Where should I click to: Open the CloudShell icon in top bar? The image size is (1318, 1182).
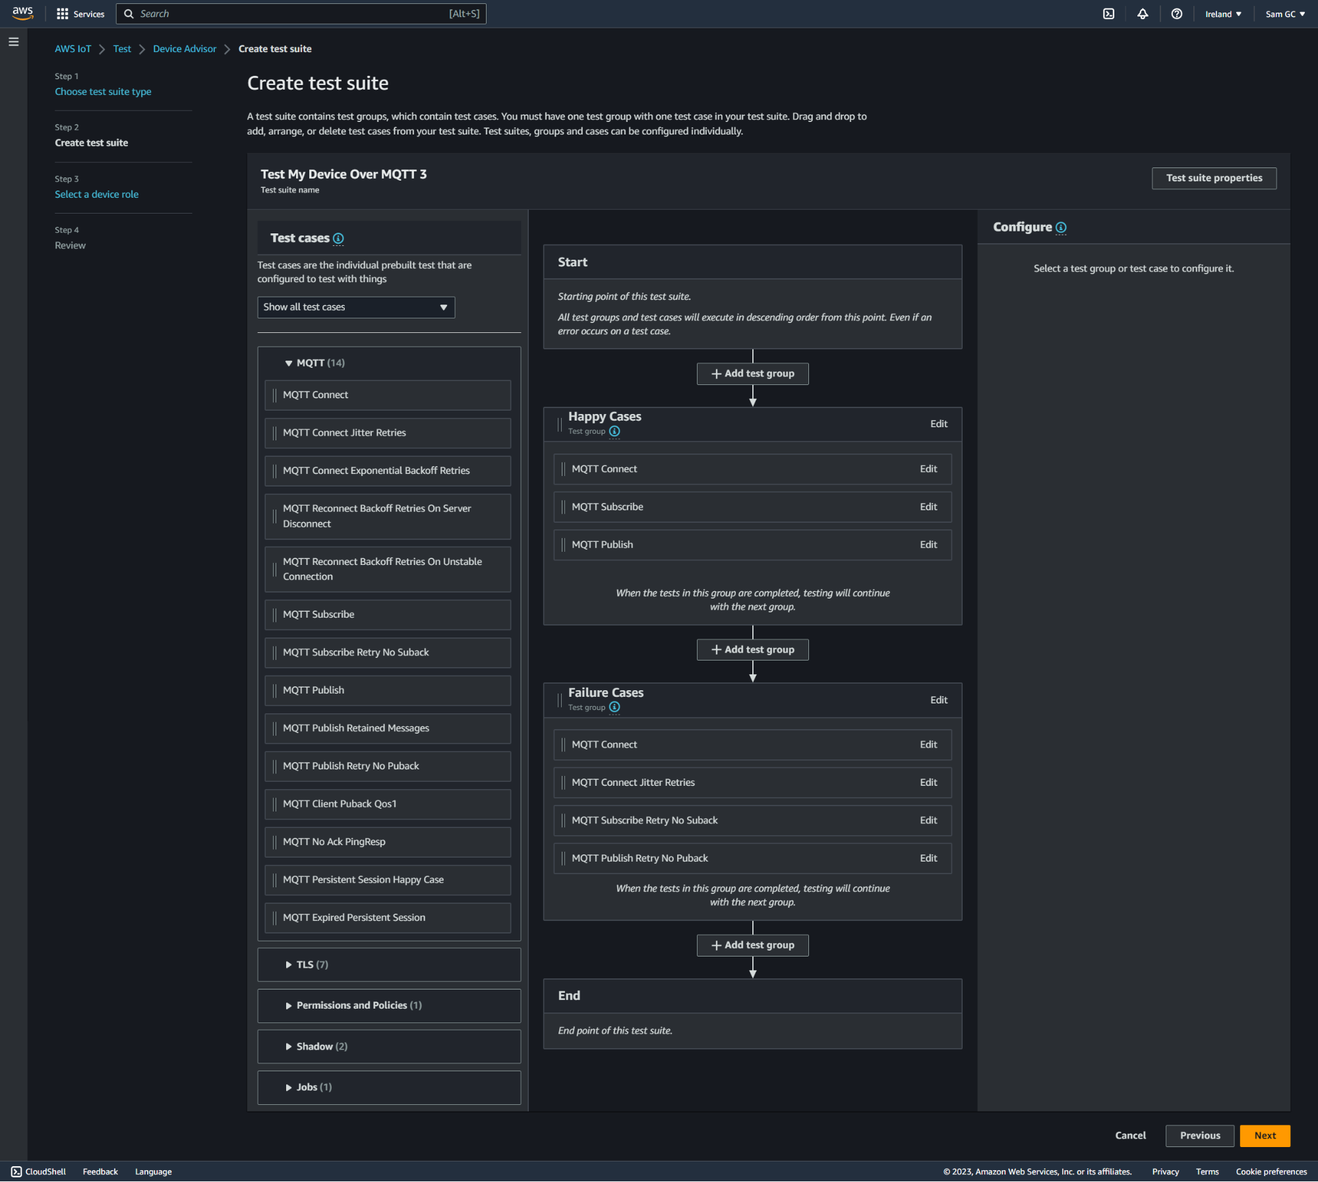(1108, 14)
